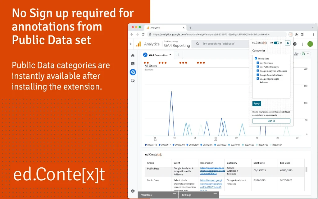Click the 20230622 legend color dot
This screenshot has height=199, width=318.
coord(215,145)
